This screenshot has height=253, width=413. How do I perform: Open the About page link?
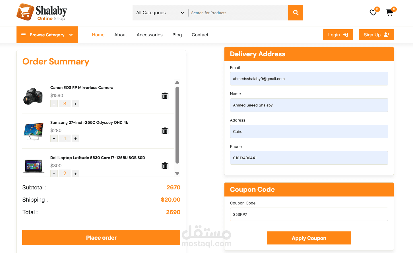click(121, 35)
